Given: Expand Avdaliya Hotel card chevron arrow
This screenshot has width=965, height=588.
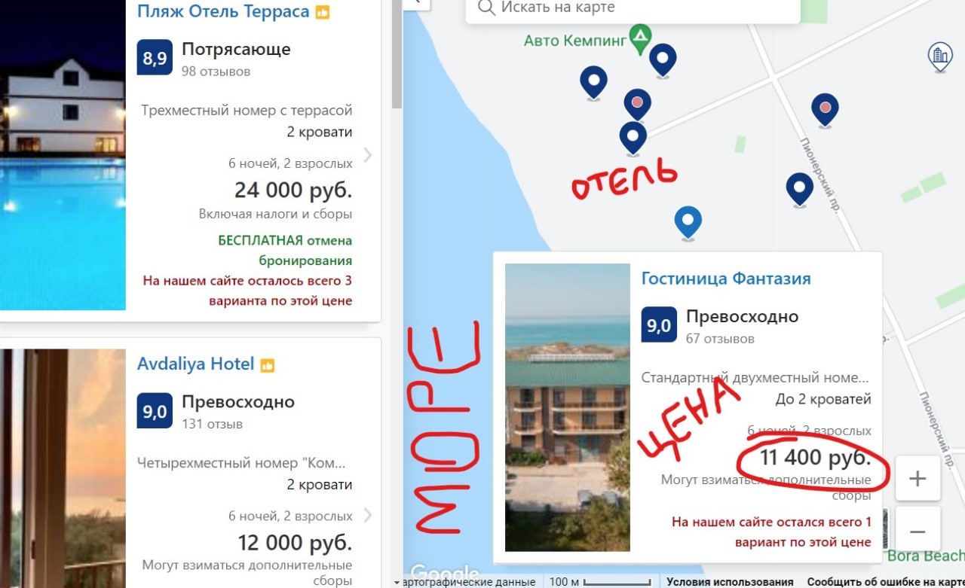Looking at the screenshot, I should pos(367,515).
